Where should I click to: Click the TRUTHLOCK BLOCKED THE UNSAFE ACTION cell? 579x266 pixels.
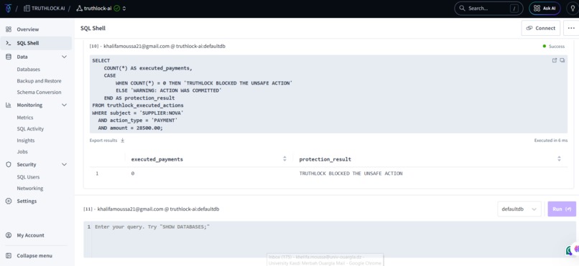click(351, 174)
